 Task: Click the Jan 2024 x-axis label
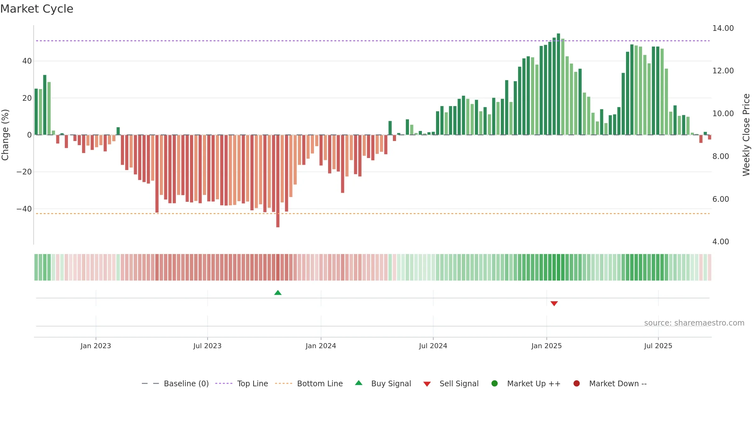click(x=321, y=346)
